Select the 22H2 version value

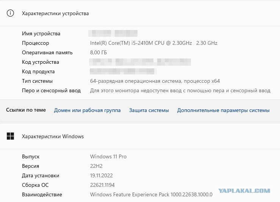pyautogui.click(x=96, y=166)
